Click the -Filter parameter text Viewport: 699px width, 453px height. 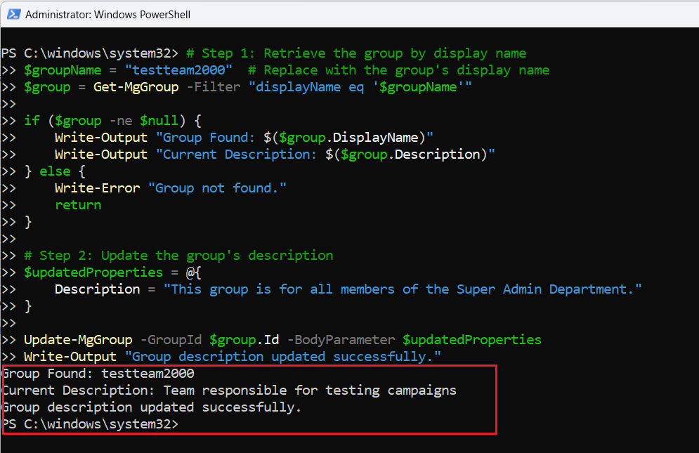tap(214, 87)
